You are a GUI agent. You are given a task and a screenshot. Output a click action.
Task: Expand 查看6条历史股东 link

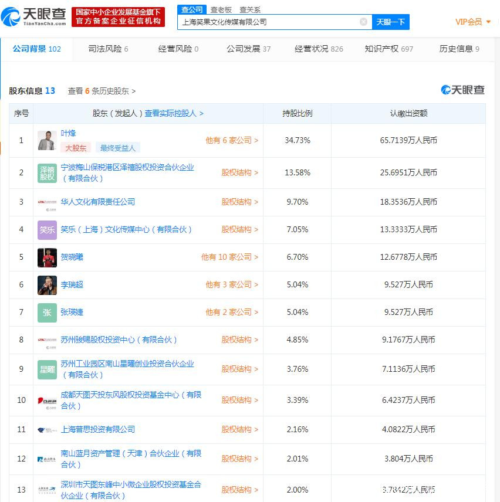(102, 91)
